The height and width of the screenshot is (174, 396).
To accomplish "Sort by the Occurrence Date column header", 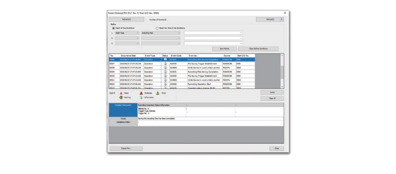I will point(128,56).
